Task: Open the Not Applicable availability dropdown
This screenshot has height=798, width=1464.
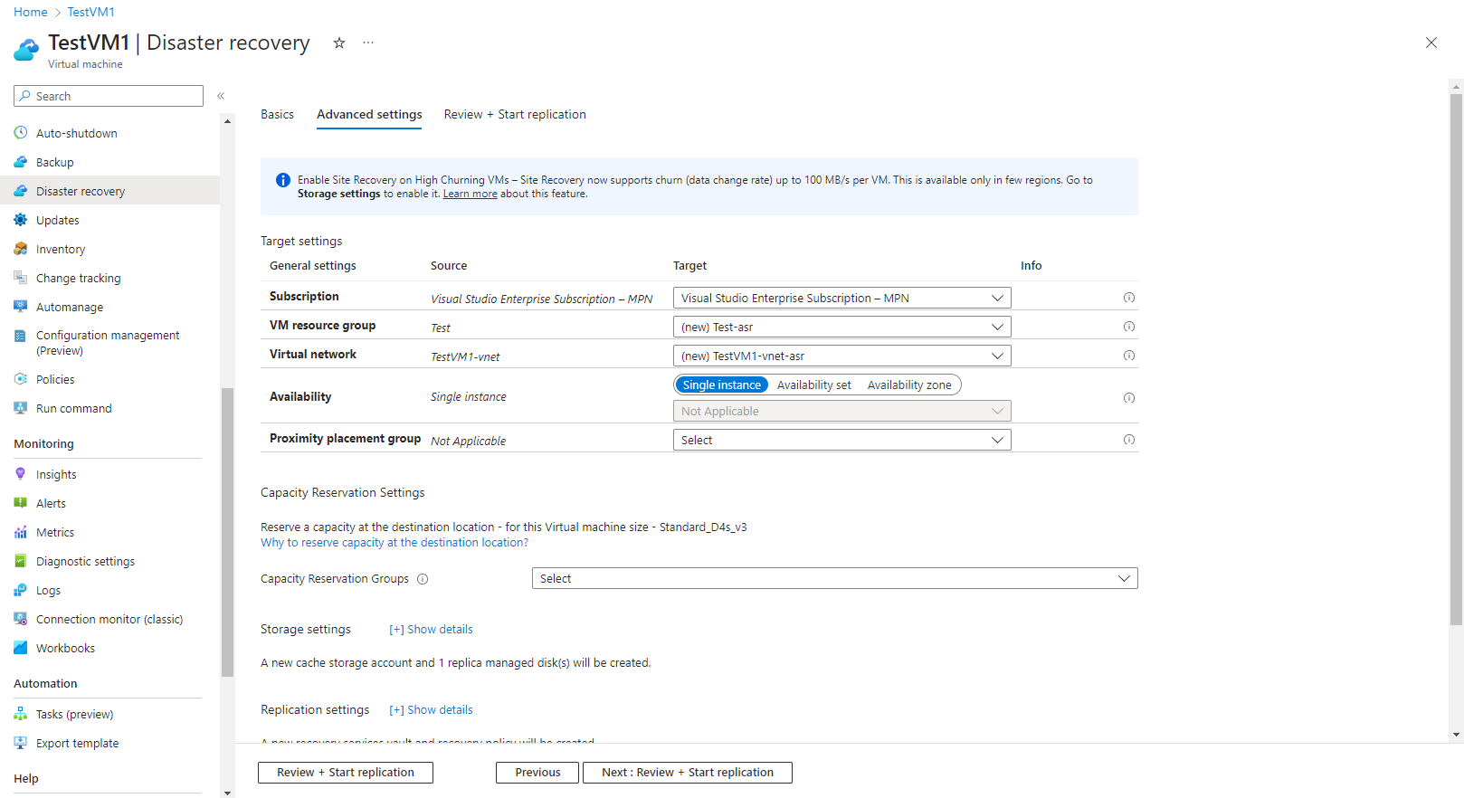Action: click(842, 411)
